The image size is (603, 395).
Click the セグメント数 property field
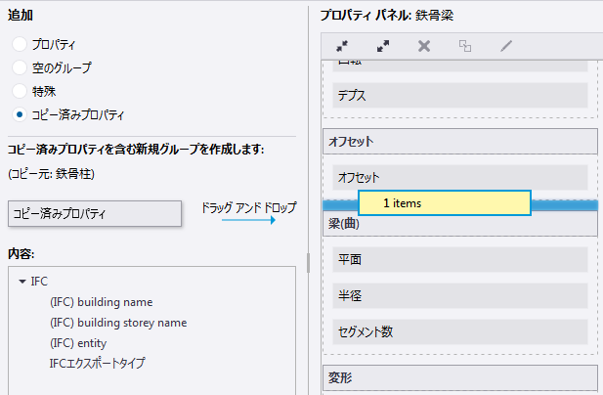[x=459, y=331]
